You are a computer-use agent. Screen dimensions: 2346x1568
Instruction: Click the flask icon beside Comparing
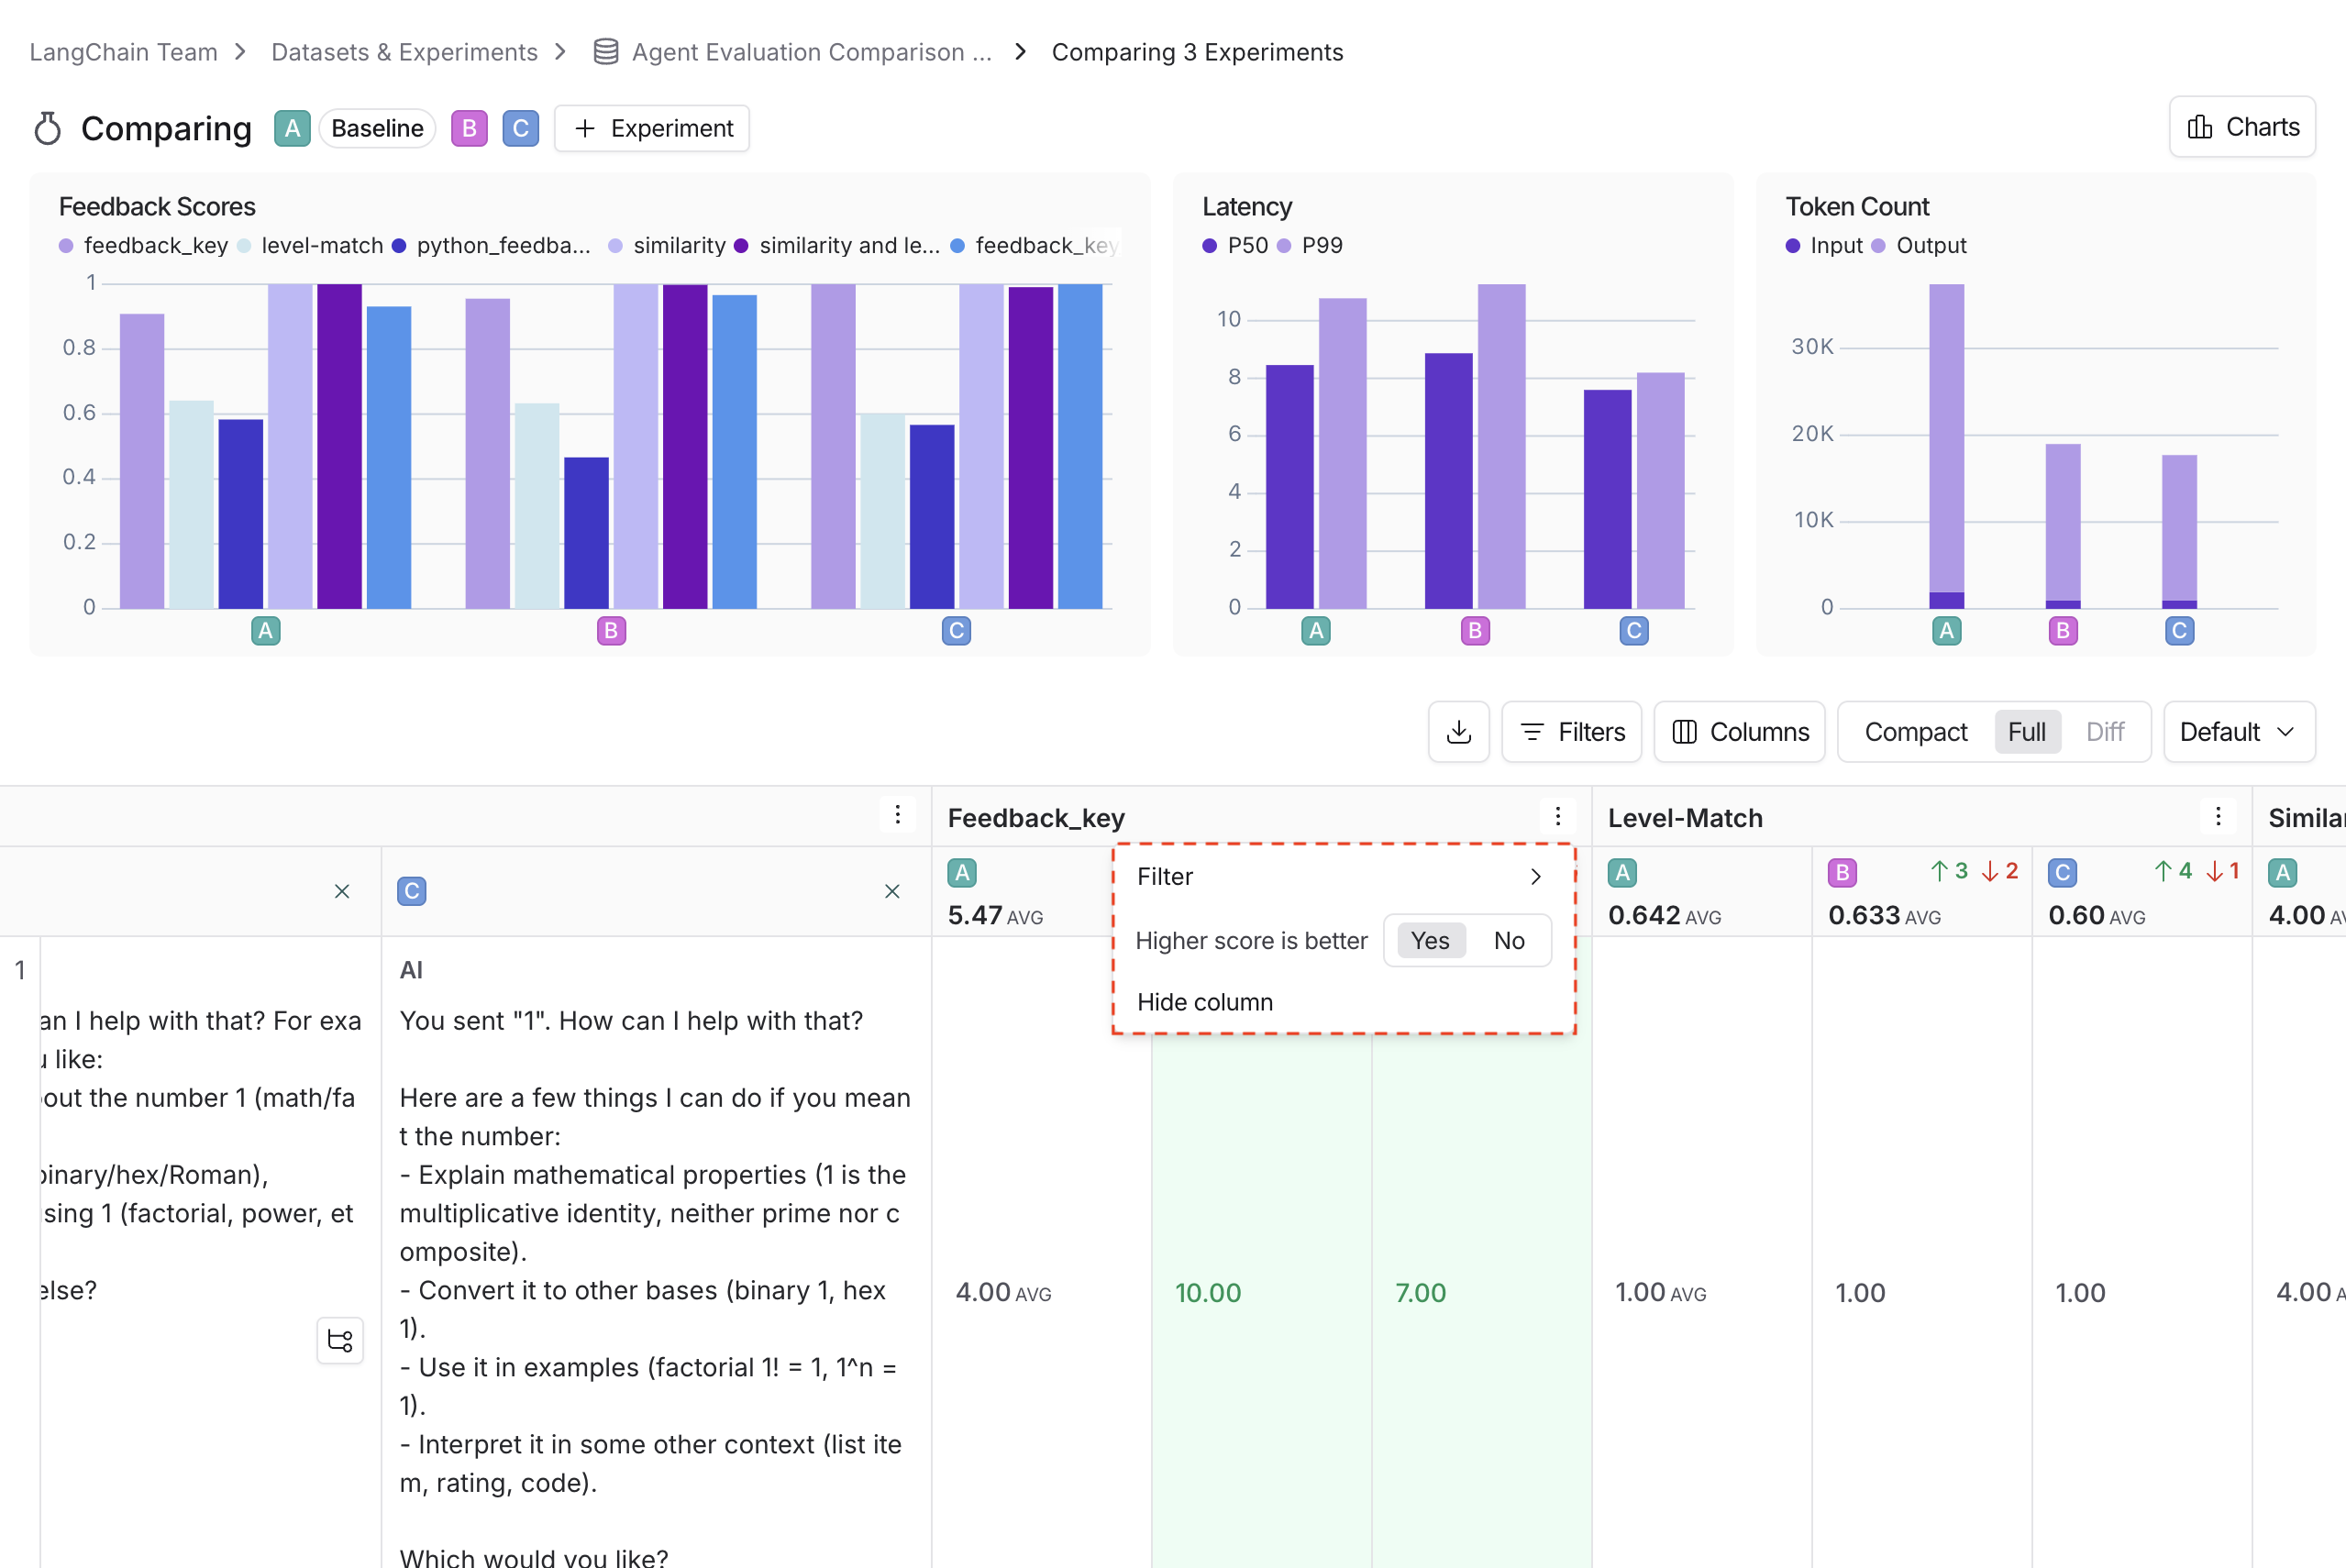pyautogui.click(x=46, y=128)
